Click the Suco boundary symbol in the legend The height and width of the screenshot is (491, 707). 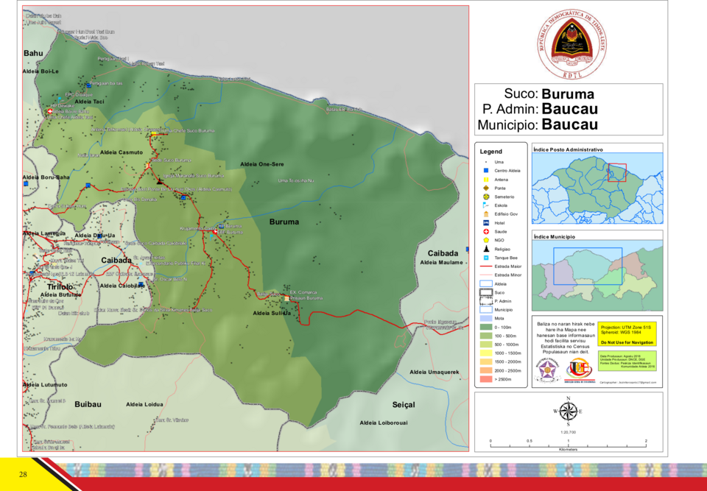486,292
